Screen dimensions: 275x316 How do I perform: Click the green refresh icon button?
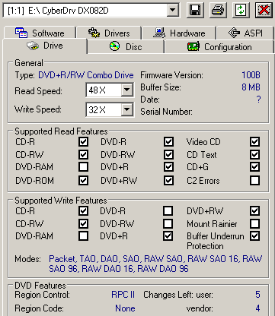(x=241, y=10)
